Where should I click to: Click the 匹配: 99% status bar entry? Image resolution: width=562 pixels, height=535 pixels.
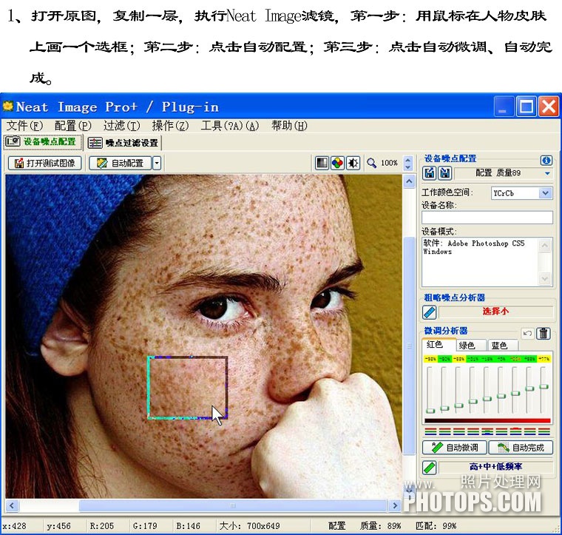click(436, 526)
